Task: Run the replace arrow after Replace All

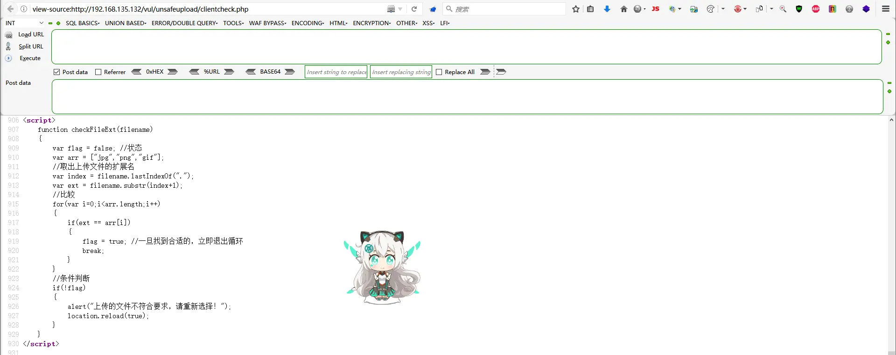Action: [x=485, y=72]
